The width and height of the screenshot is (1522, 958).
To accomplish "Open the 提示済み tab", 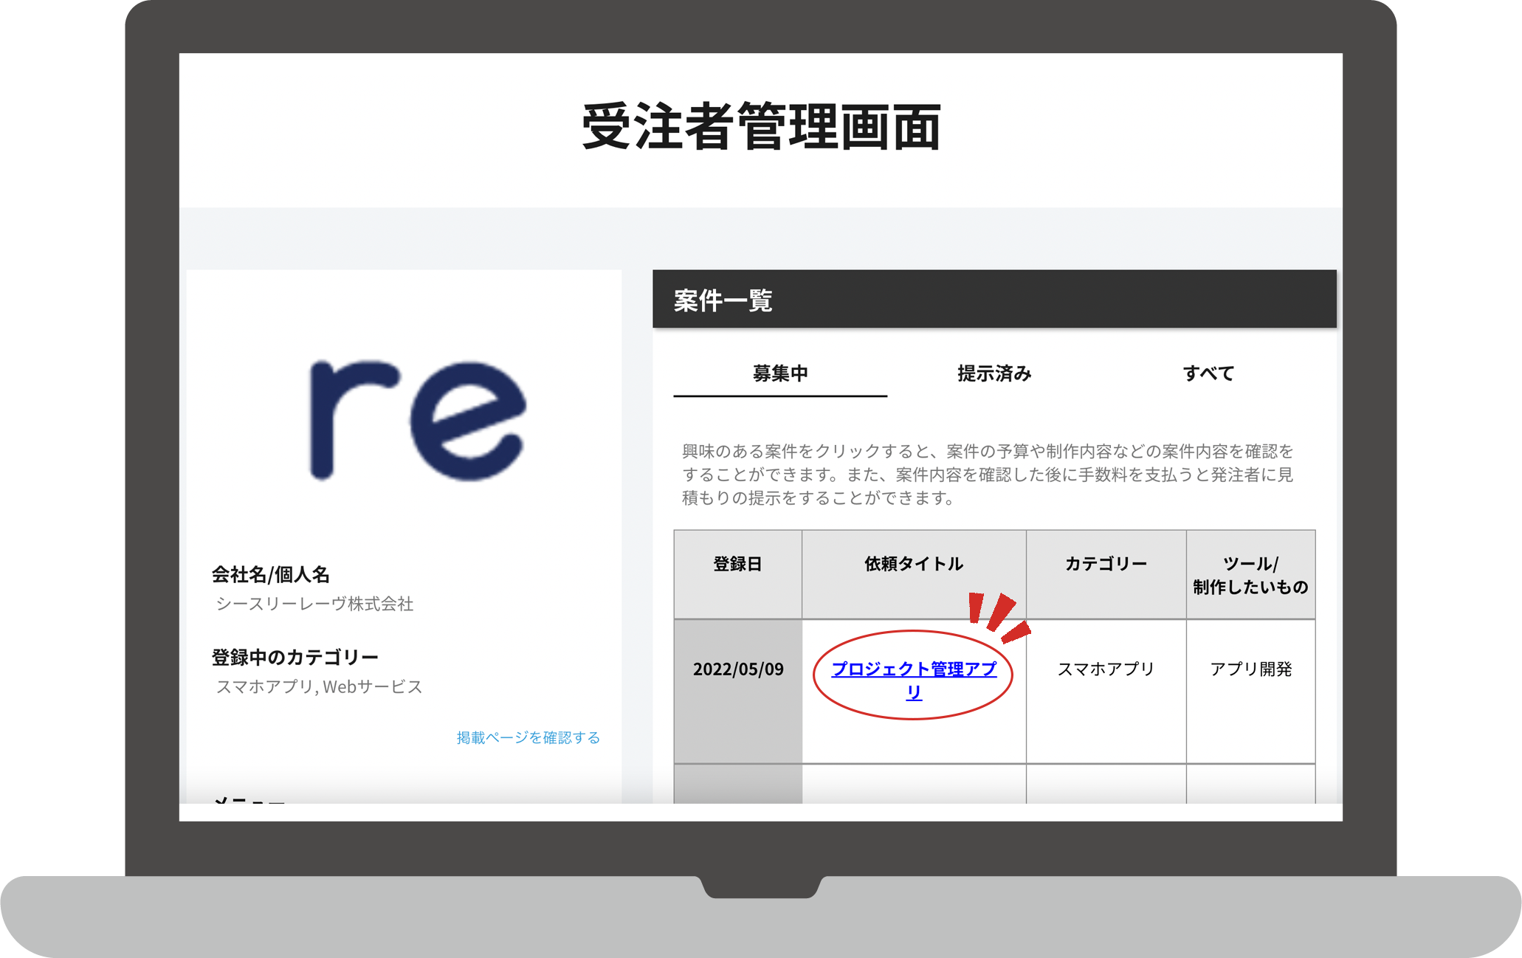I will (994, 373).
